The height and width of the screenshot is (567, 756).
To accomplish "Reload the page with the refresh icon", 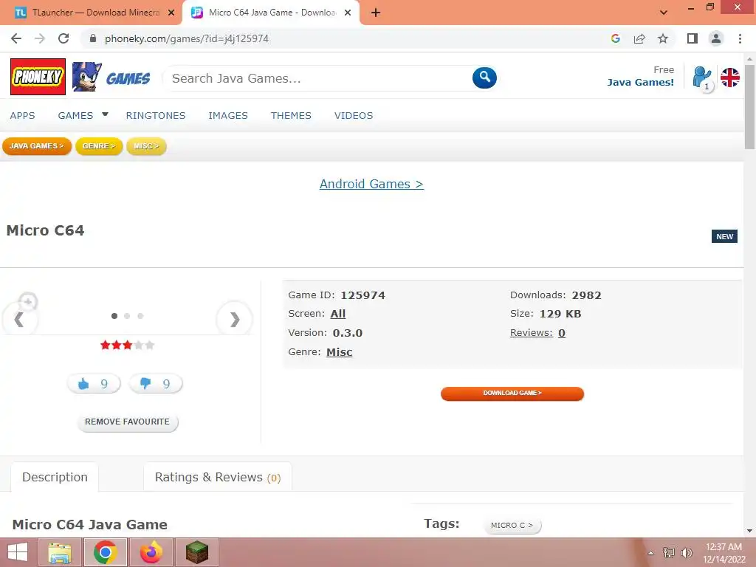I will click(63, 38).
